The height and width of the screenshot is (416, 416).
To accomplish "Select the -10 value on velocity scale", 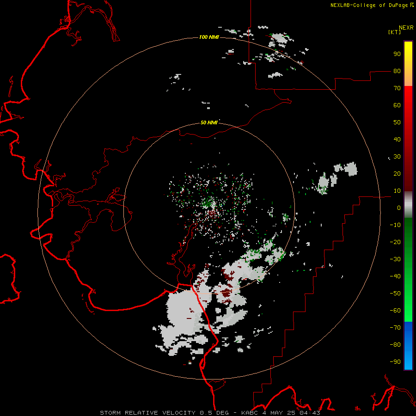I will click(x=395, y=225).
